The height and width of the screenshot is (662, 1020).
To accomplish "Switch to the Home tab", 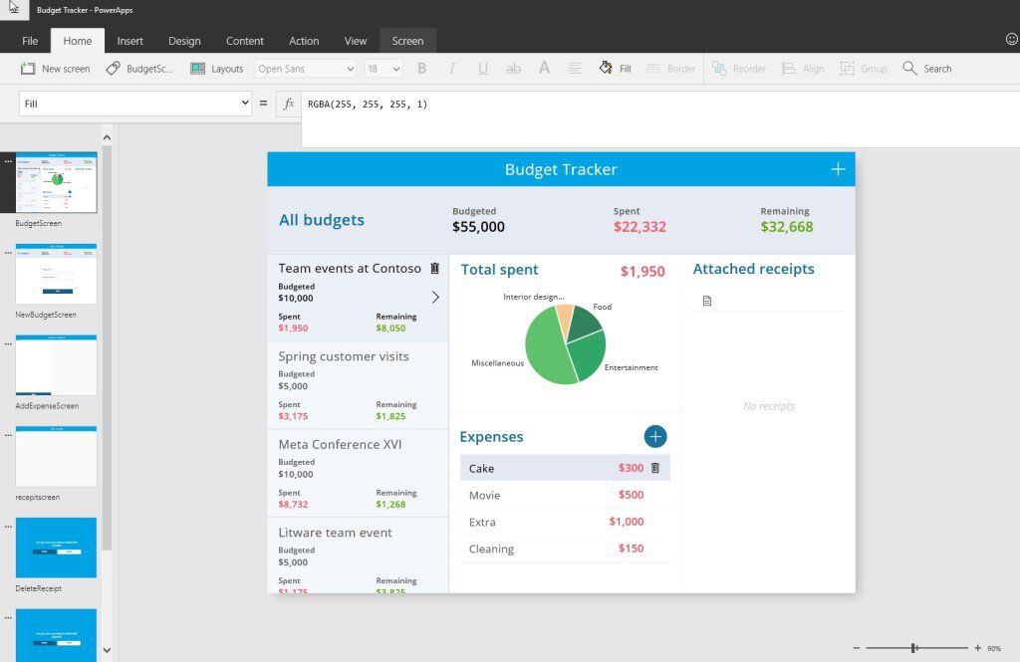I will [x=78, y=41].
